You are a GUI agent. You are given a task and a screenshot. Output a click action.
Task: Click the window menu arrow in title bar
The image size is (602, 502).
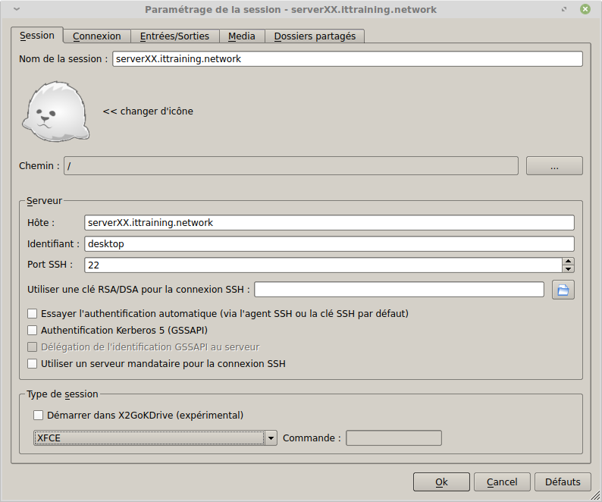[x=17, y=10]
